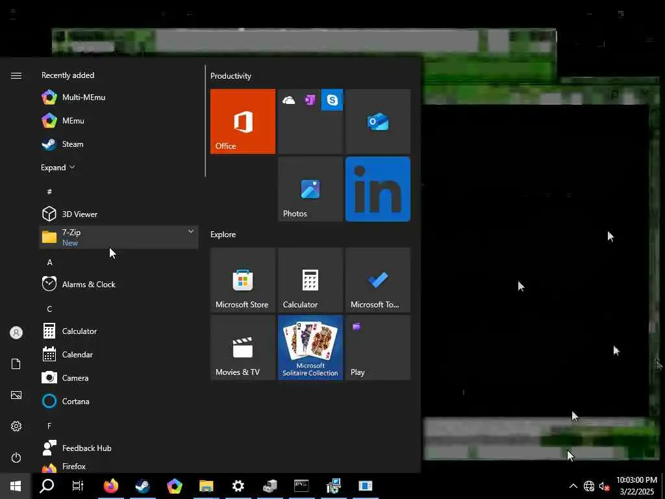Expand the 7-Zip folder
This screenshot has width=665, height=499.
(x=119, y=237)
